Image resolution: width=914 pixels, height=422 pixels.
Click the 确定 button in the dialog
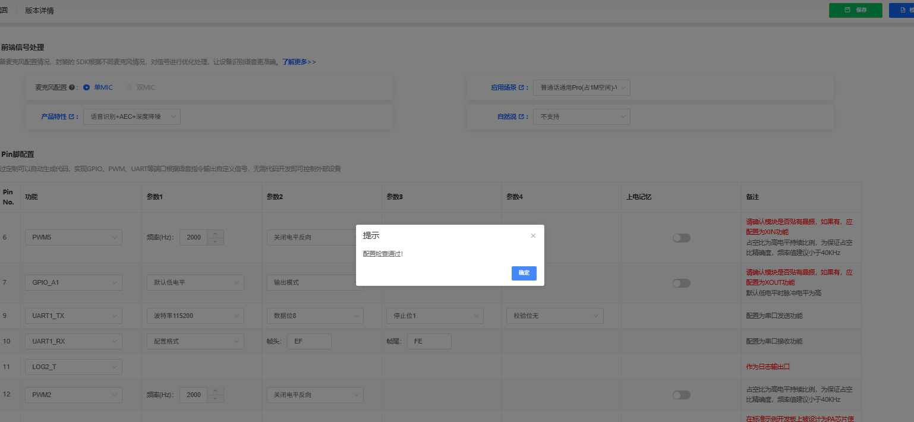524,273
